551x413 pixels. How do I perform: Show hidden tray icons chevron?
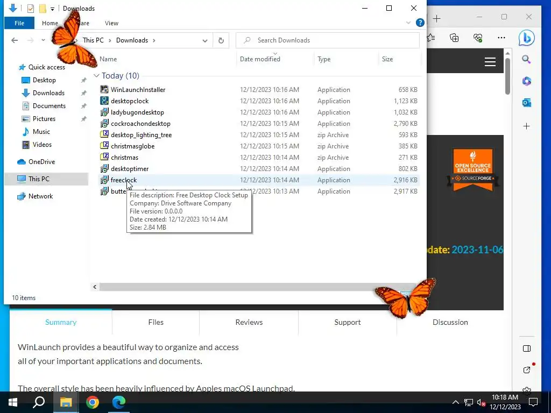(455, 402)
